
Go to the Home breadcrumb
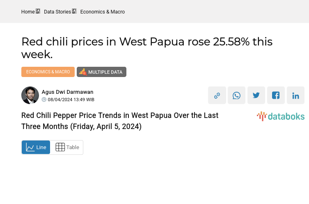[28, 12]
